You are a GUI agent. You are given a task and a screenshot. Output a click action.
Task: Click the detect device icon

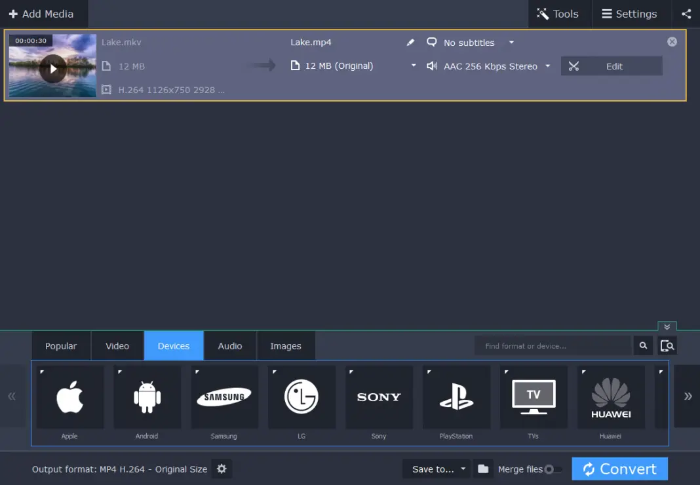click(667, 345)
